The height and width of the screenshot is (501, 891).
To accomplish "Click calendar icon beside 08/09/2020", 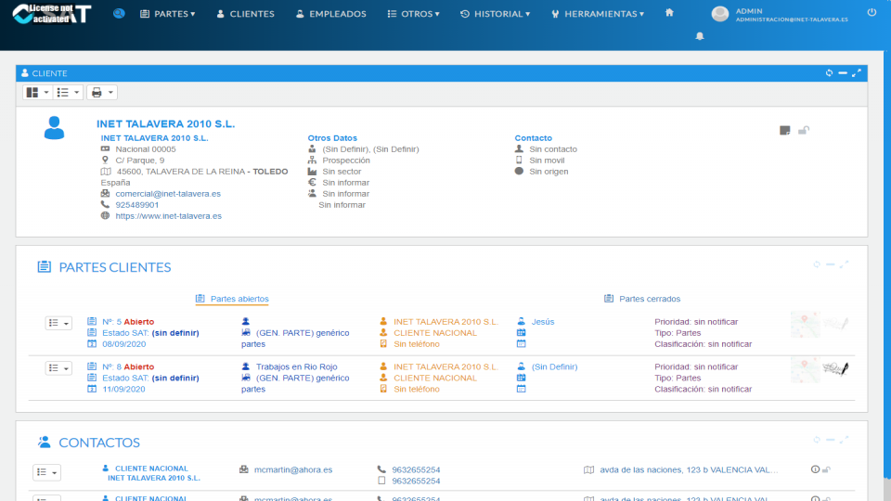I will 92,343.
